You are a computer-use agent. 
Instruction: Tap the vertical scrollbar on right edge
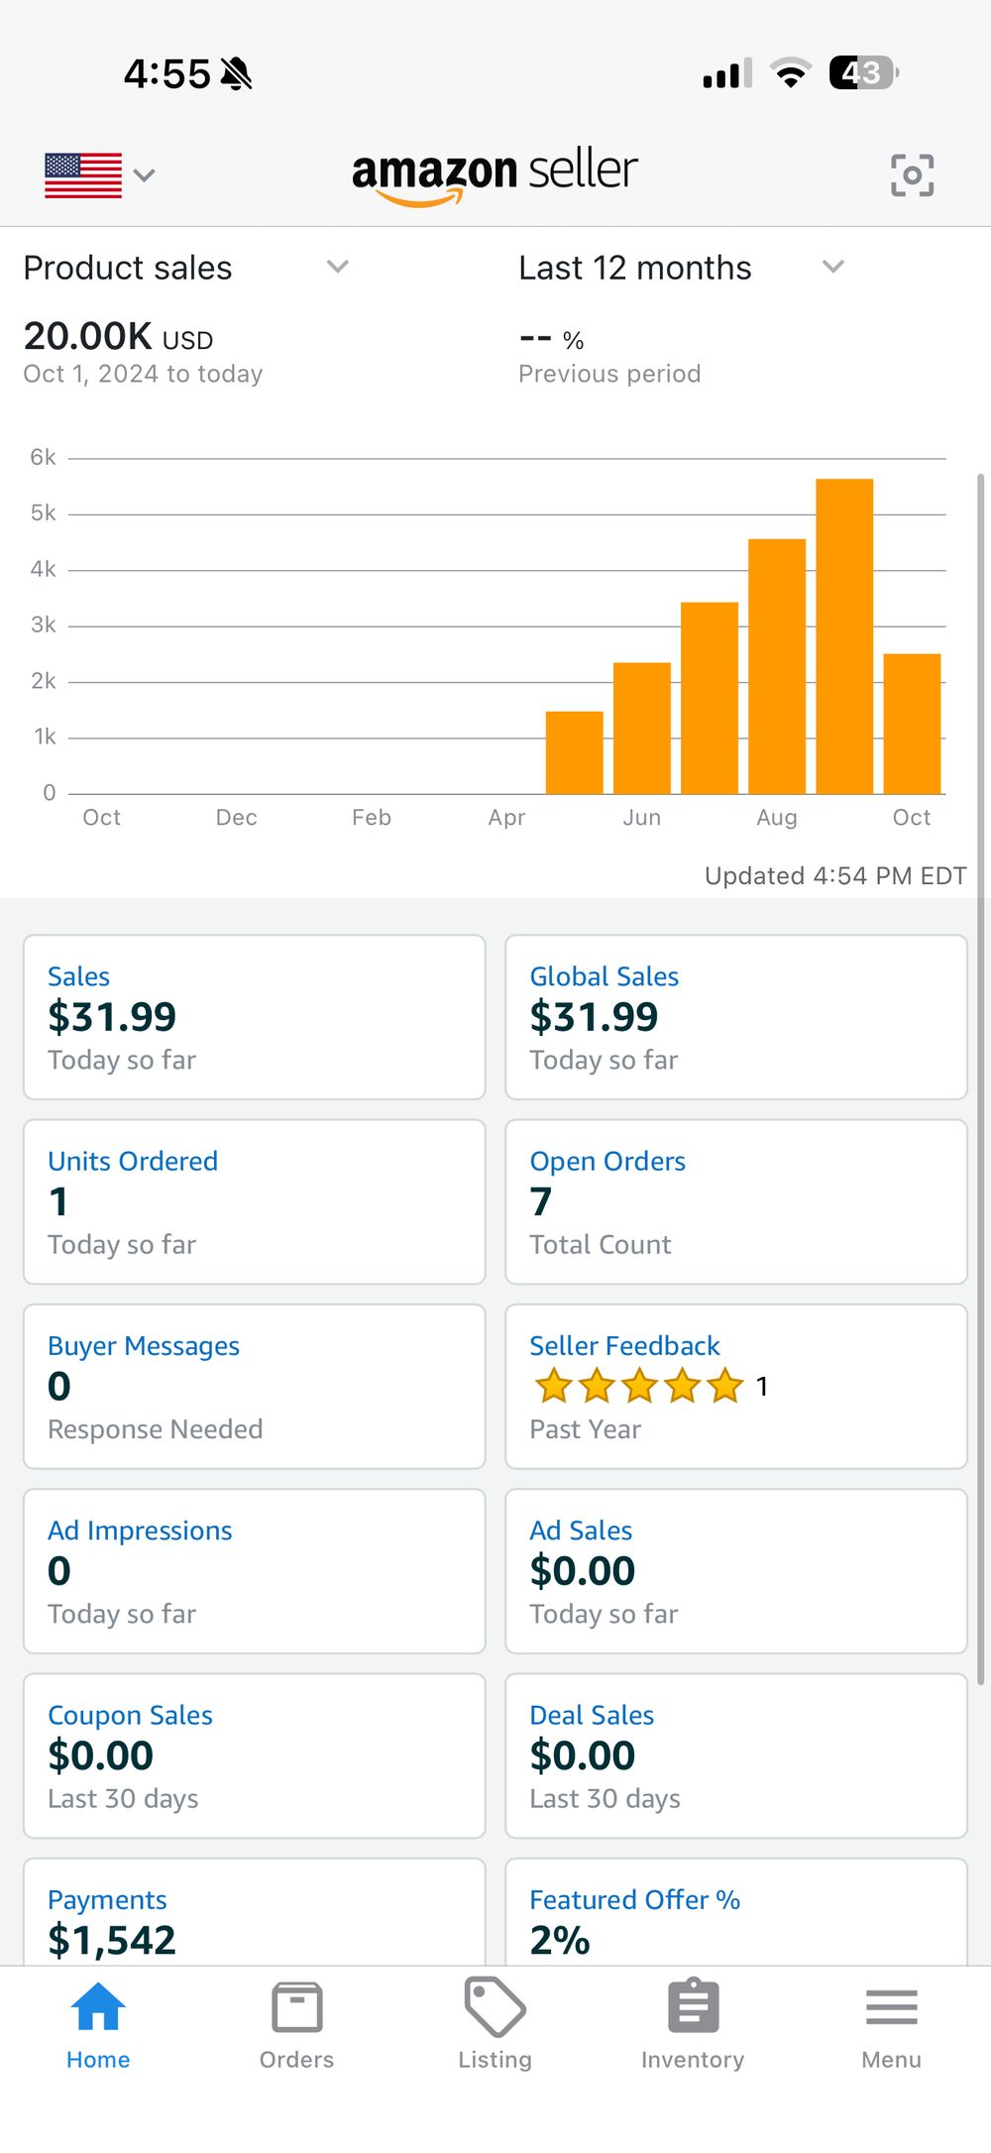980,1080
